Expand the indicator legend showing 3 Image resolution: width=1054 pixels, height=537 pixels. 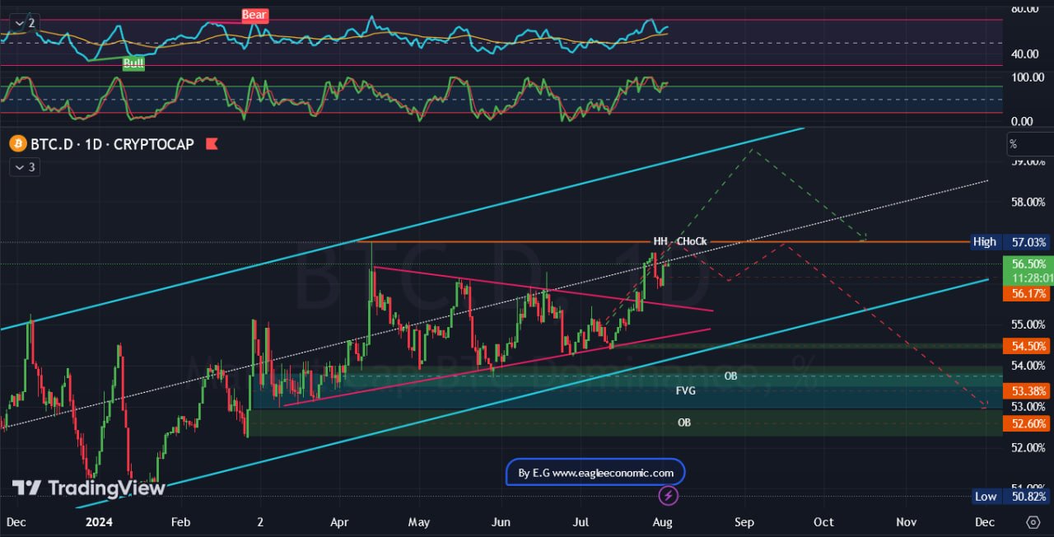[25, 167]
